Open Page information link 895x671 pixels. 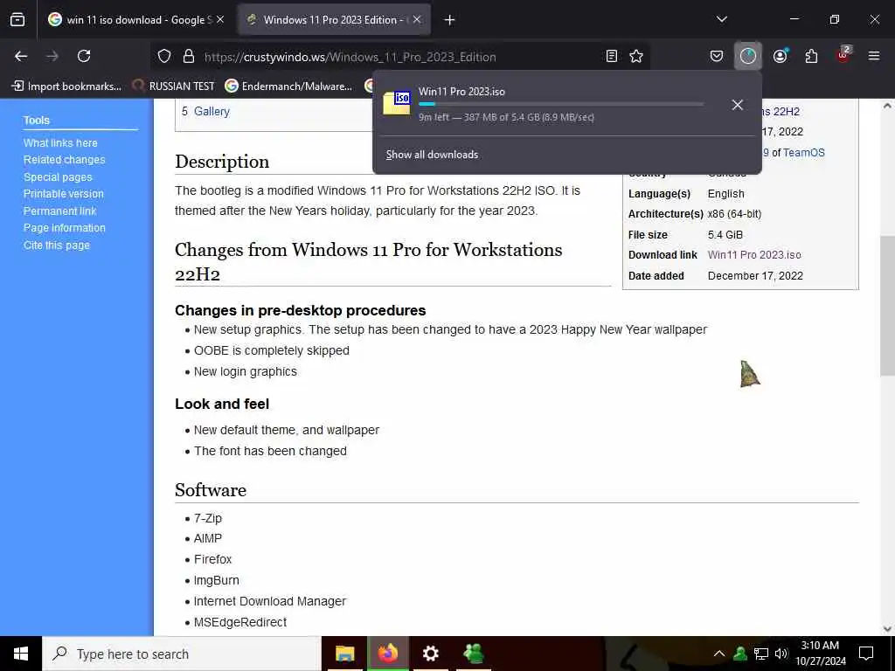(65, 228)
